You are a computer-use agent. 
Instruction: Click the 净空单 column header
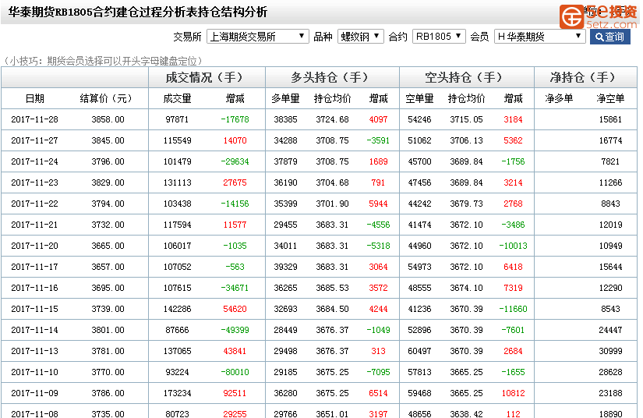tap(610, 98)
